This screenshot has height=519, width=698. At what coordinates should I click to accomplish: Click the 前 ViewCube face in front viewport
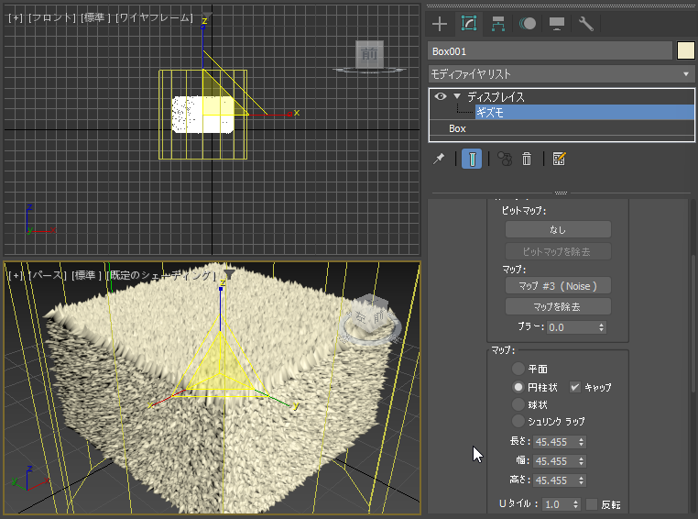click(369, 54)
